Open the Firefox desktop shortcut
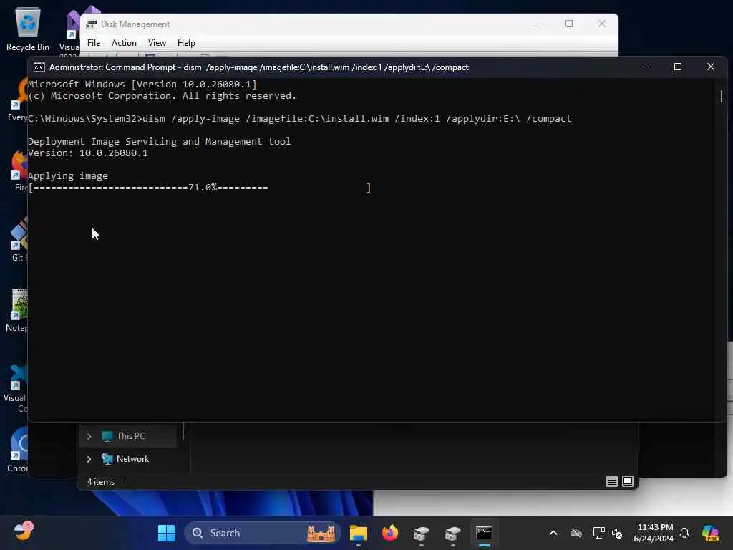Image resolution: width=733 pixels, height=550 pixels. pos(19,170)
